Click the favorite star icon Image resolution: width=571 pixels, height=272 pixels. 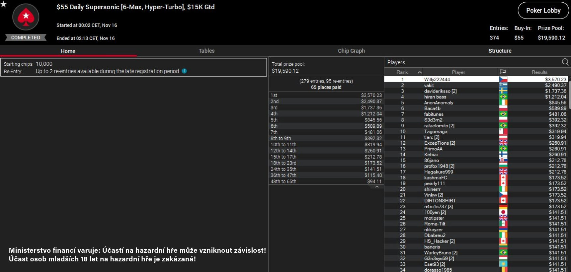(4, 4)
